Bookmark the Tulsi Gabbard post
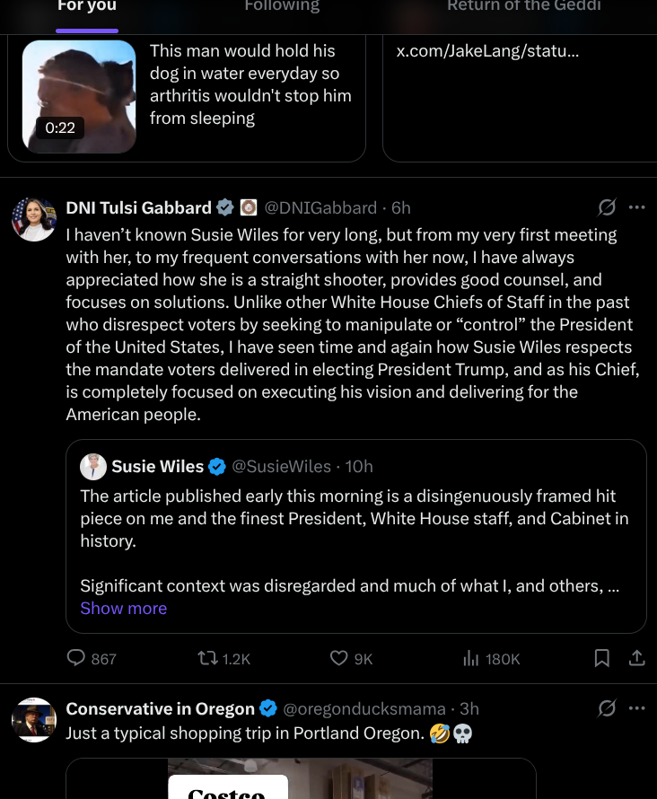657x799 pixels. click(x=602, y=659)
